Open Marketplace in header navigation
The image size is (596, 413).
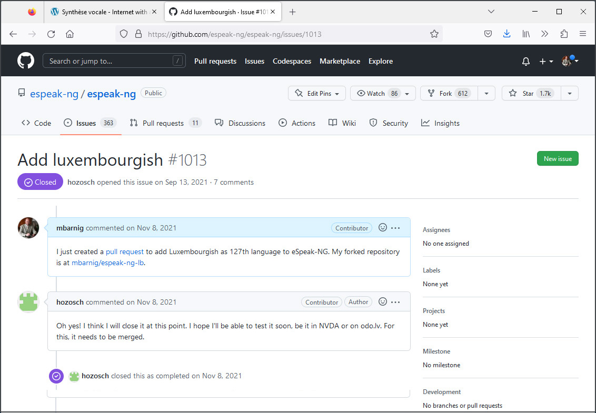(x=340, y=61)
